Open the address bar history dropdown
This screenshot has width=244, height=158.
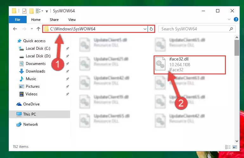(x=145, y=29)
